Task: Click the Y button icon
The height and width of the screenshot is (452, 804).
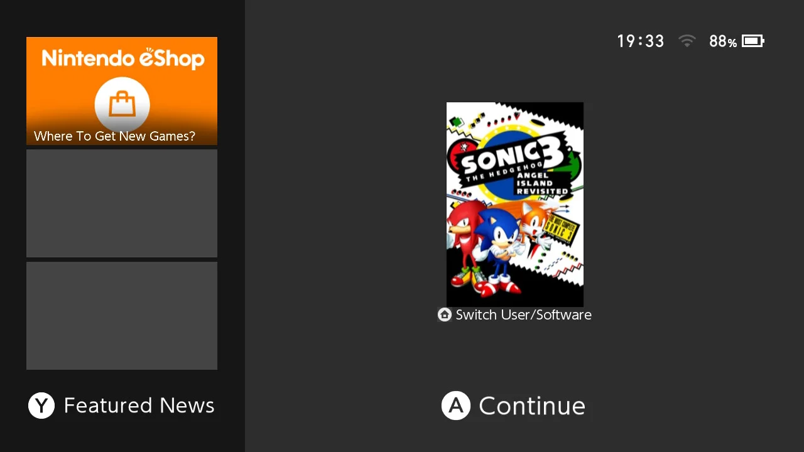Action: point(41,406)
